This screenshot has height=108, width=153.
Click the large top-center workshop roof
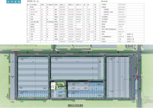coord(77,68)
